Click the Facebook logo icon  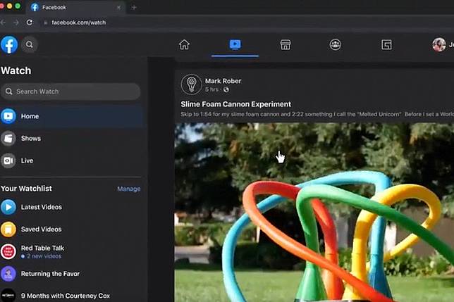[x=9, y=44]
